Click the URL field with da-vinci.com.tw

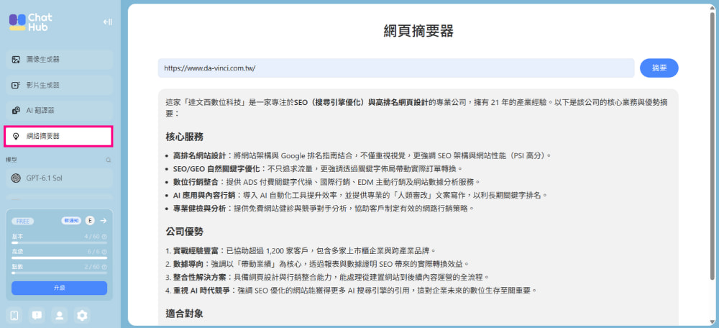396,68
